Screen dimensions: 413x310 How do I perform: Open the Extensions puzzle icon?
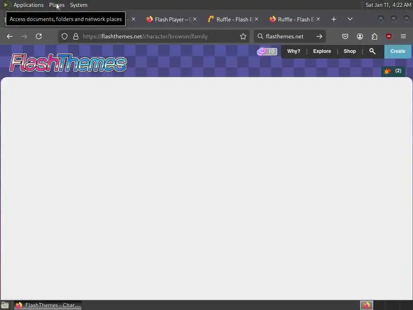374,36
